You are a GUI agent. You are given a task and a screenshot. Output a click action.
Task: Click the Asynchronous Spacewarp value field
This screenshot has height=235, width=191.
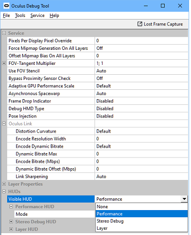point(142,94)
